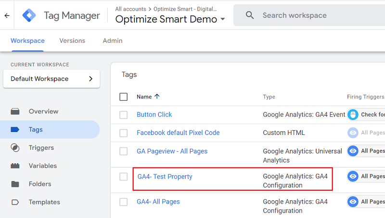Open the Button Click tag

tap(154, 114)
